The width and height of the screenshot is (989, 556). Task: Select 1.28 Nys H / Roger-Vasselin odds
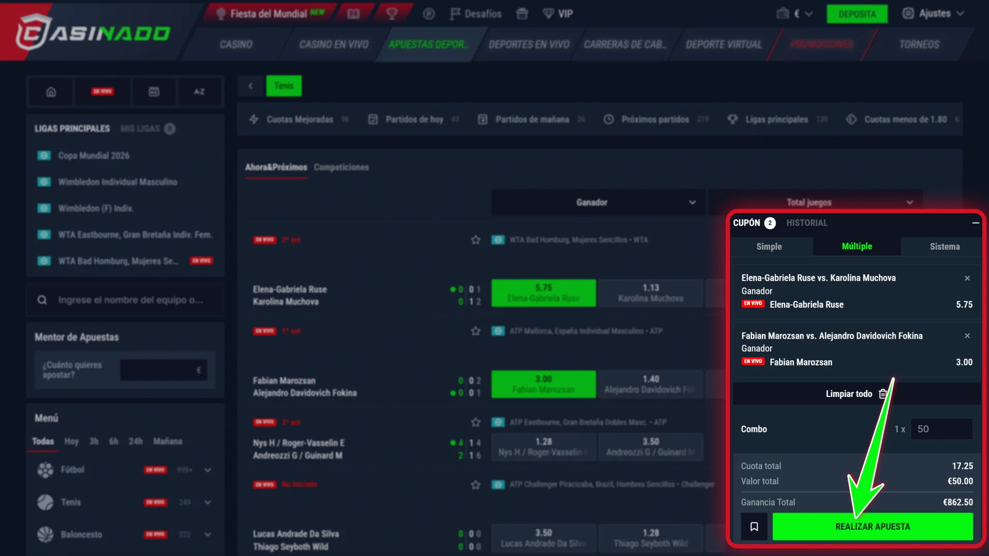coord(543,446)
